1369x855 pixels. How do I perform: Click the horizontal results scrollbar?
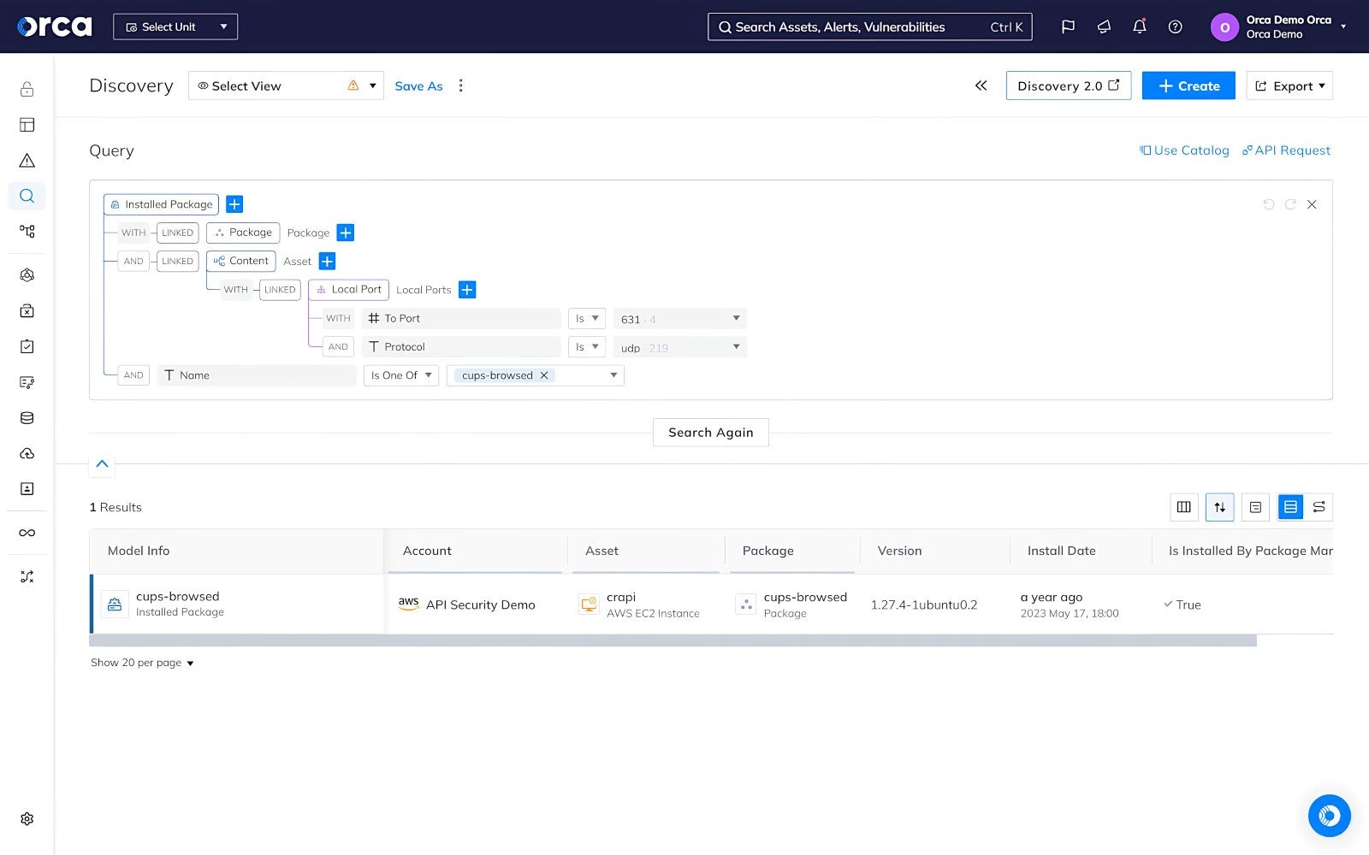673,640
